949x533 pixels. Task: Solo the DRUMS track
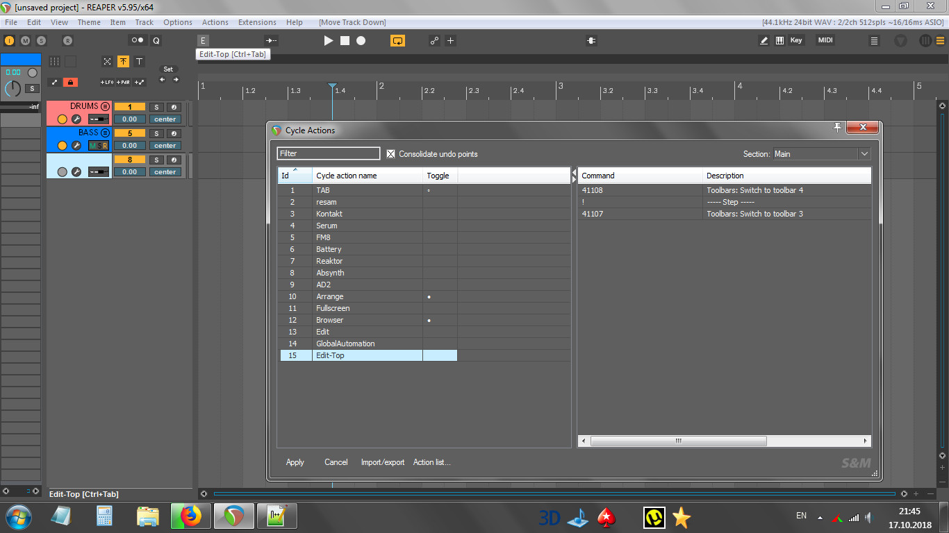(x=156, y=107)
